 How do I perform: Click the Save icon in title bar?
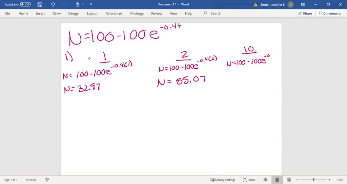click(40, 4)
